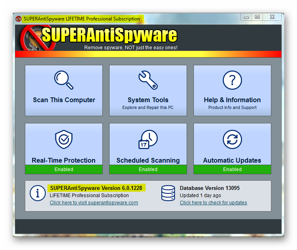The height and width of the screenshot is (250, 297).
Task: Close the SUPERAntiSpyware window
Action: [272, 17]
